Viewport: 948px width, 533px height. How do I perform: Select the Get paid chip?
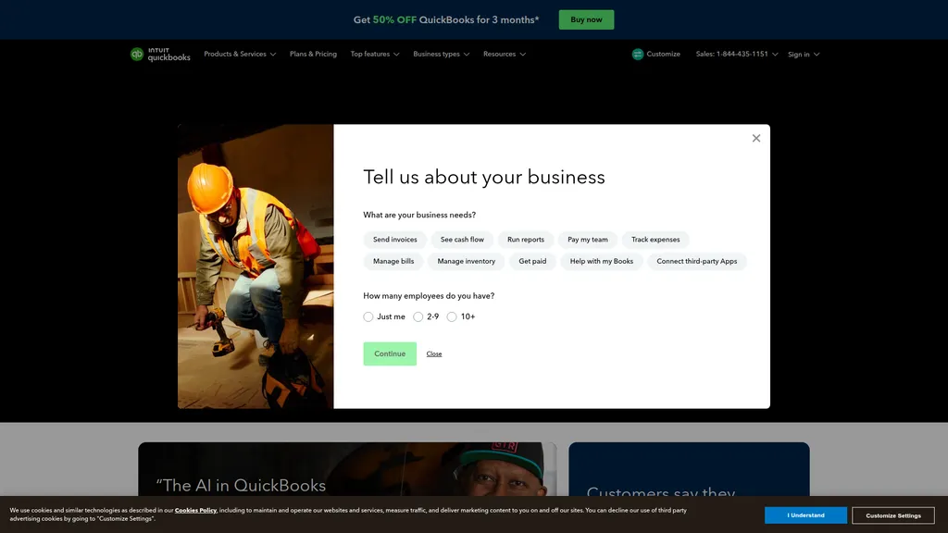pyautogui.click(x=532, y=262)
